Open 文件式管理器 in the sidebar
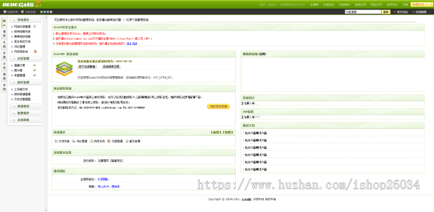This screenshot has width=434, height=212. (x=22, y=99)
